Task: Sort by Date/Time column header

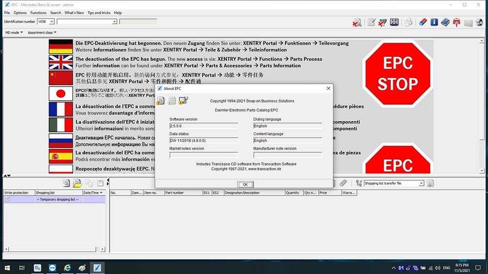Action: click(94, 193)
